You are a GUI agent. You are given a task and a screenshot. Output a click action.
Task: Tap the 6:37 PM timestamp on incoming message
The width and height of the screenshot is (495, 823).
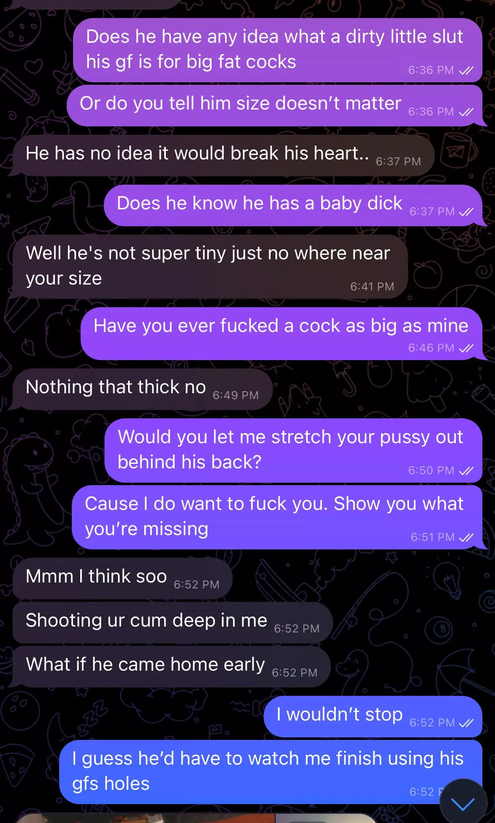point(398,162)
